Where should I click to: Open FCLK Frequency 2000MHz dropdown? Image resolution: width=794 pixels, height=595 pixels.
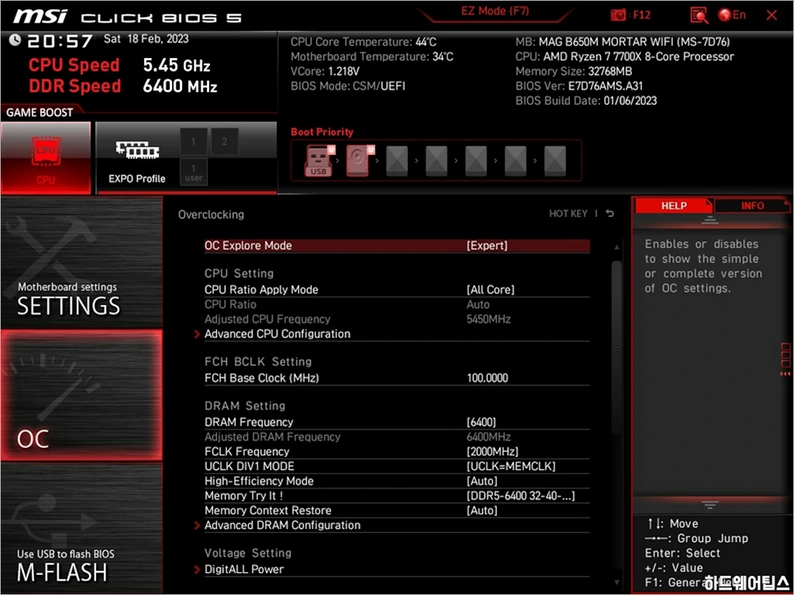pyautogui.click(x=492, y=452)
